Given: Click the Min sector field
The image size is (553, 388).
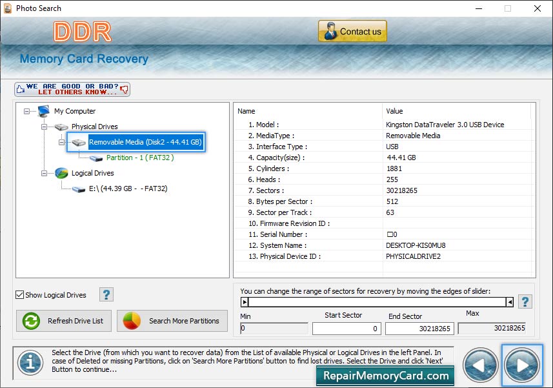Looking at the screenshot, I should tap(274, 329).
